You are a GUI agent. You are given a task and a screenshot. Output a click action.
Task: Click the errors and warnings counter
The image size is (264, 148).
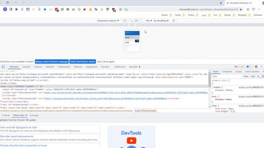(239, 67)
